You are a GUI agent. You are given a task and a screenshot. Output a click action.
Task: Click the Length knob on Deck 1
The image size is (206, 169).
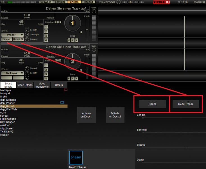pos(27,30)
